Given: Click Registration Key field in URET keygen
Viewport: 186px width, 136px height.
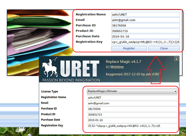Looking at the screenshot, I should pyautogui.click(x=132, y=126).
